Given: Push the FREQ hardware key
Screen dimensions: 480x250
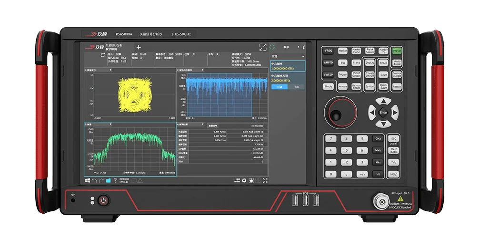Looking at the screenshot, I should [x=329, y=51].
